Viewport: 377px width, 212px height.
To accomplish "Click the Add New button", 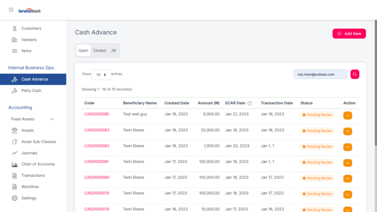I will 349,34.
